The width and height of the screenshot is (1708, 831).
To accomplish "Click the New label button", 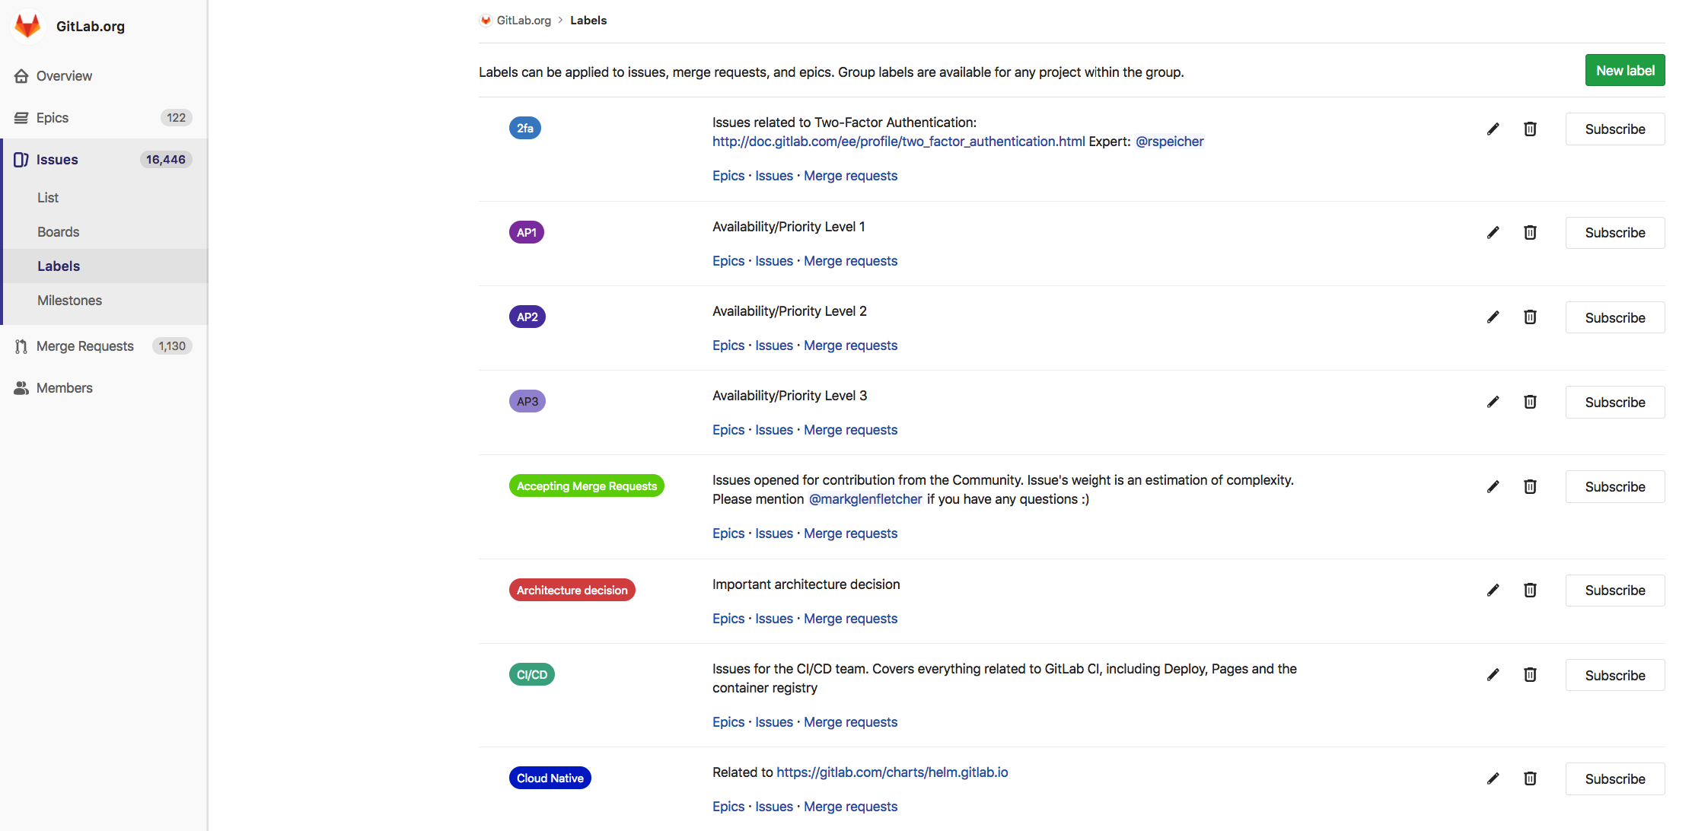I will 1624,70.
